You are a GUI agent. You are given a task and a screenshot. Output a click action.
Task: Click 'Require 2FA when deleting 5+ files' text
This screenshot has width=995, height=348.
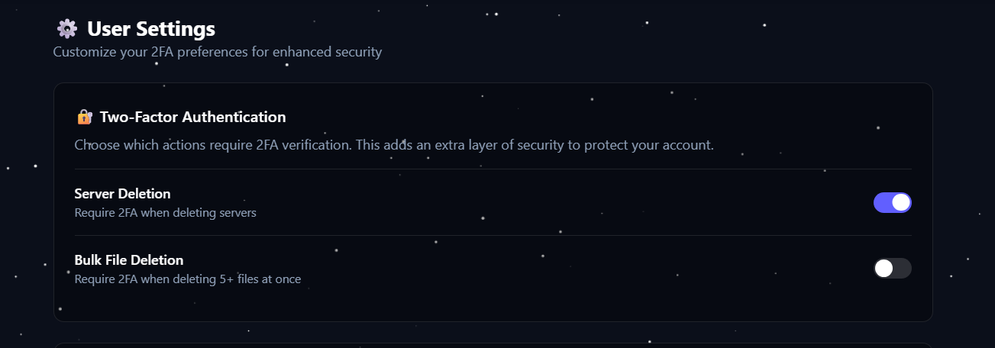[x=187, y=279]
